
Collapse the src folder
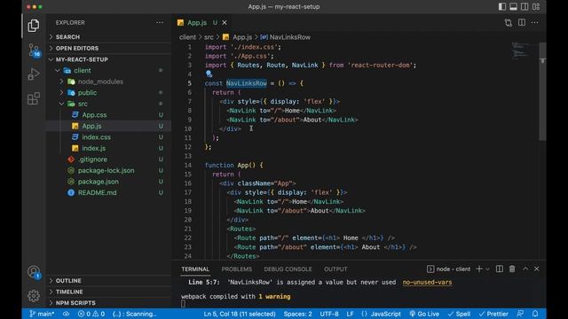[x=108, y=104]
